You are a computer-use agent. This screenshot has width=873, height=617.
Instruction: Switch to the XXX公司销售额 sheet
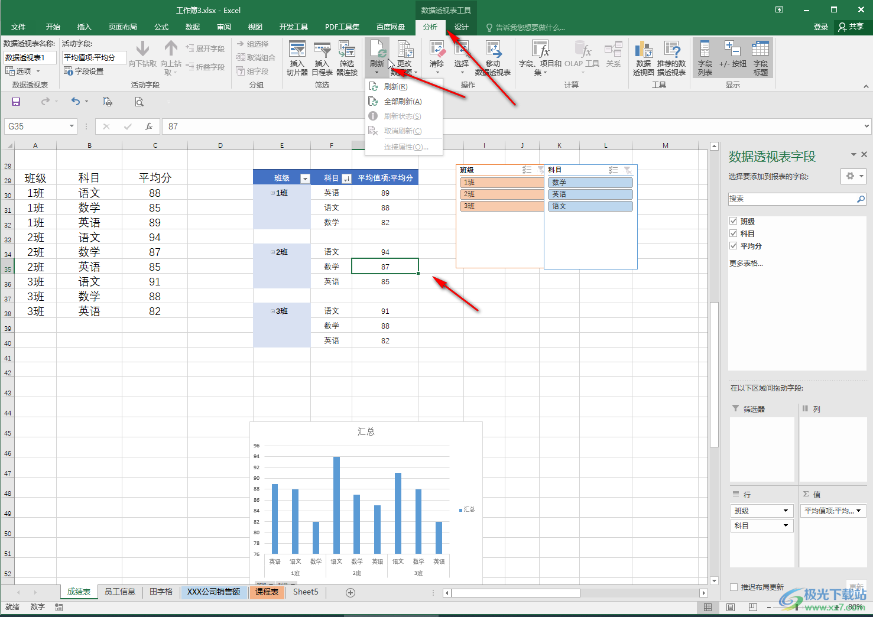tap(214, 592)
